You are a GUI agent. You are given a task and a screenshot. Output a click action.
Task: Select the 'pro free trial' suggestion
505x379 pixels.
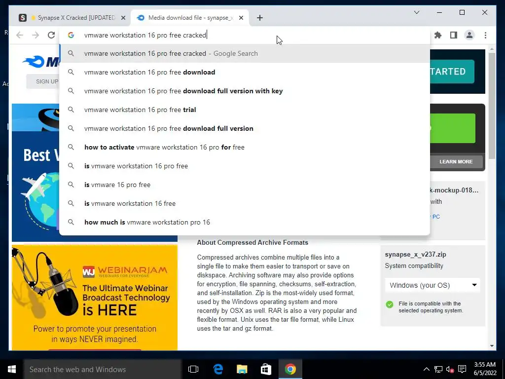[245, 110]
